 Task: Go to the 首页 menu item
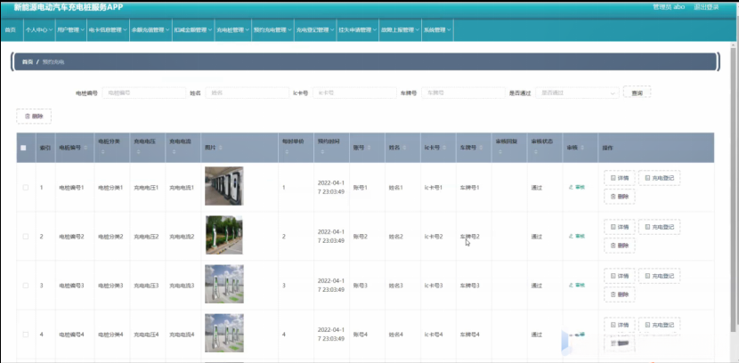coord(10,29)
